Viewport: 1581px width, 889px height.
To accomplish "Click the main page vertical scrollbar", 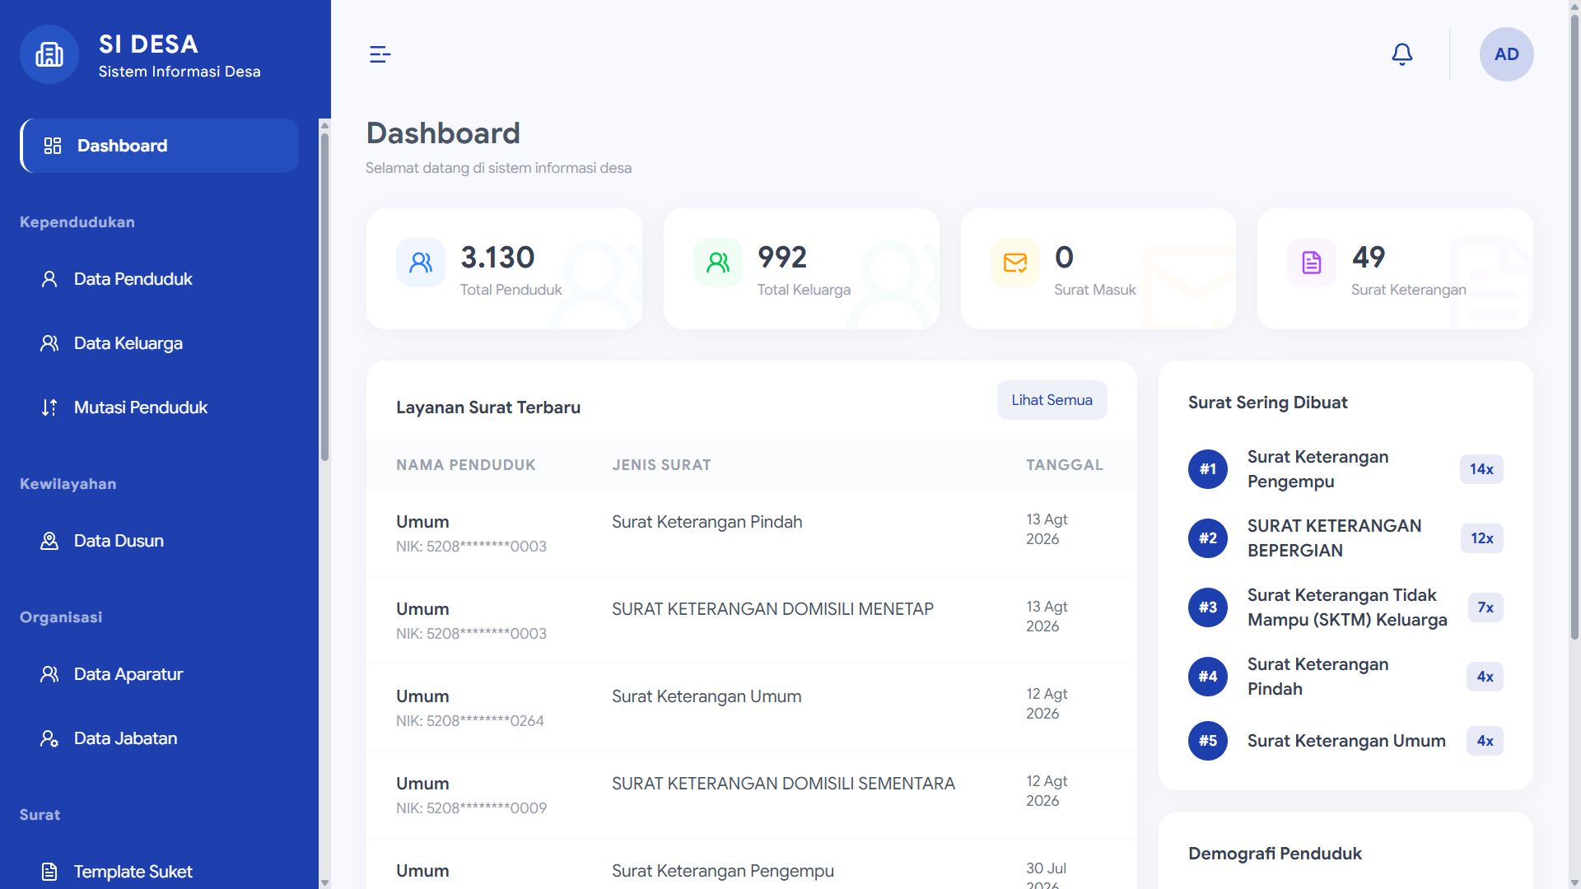I will pos(1574,325).
